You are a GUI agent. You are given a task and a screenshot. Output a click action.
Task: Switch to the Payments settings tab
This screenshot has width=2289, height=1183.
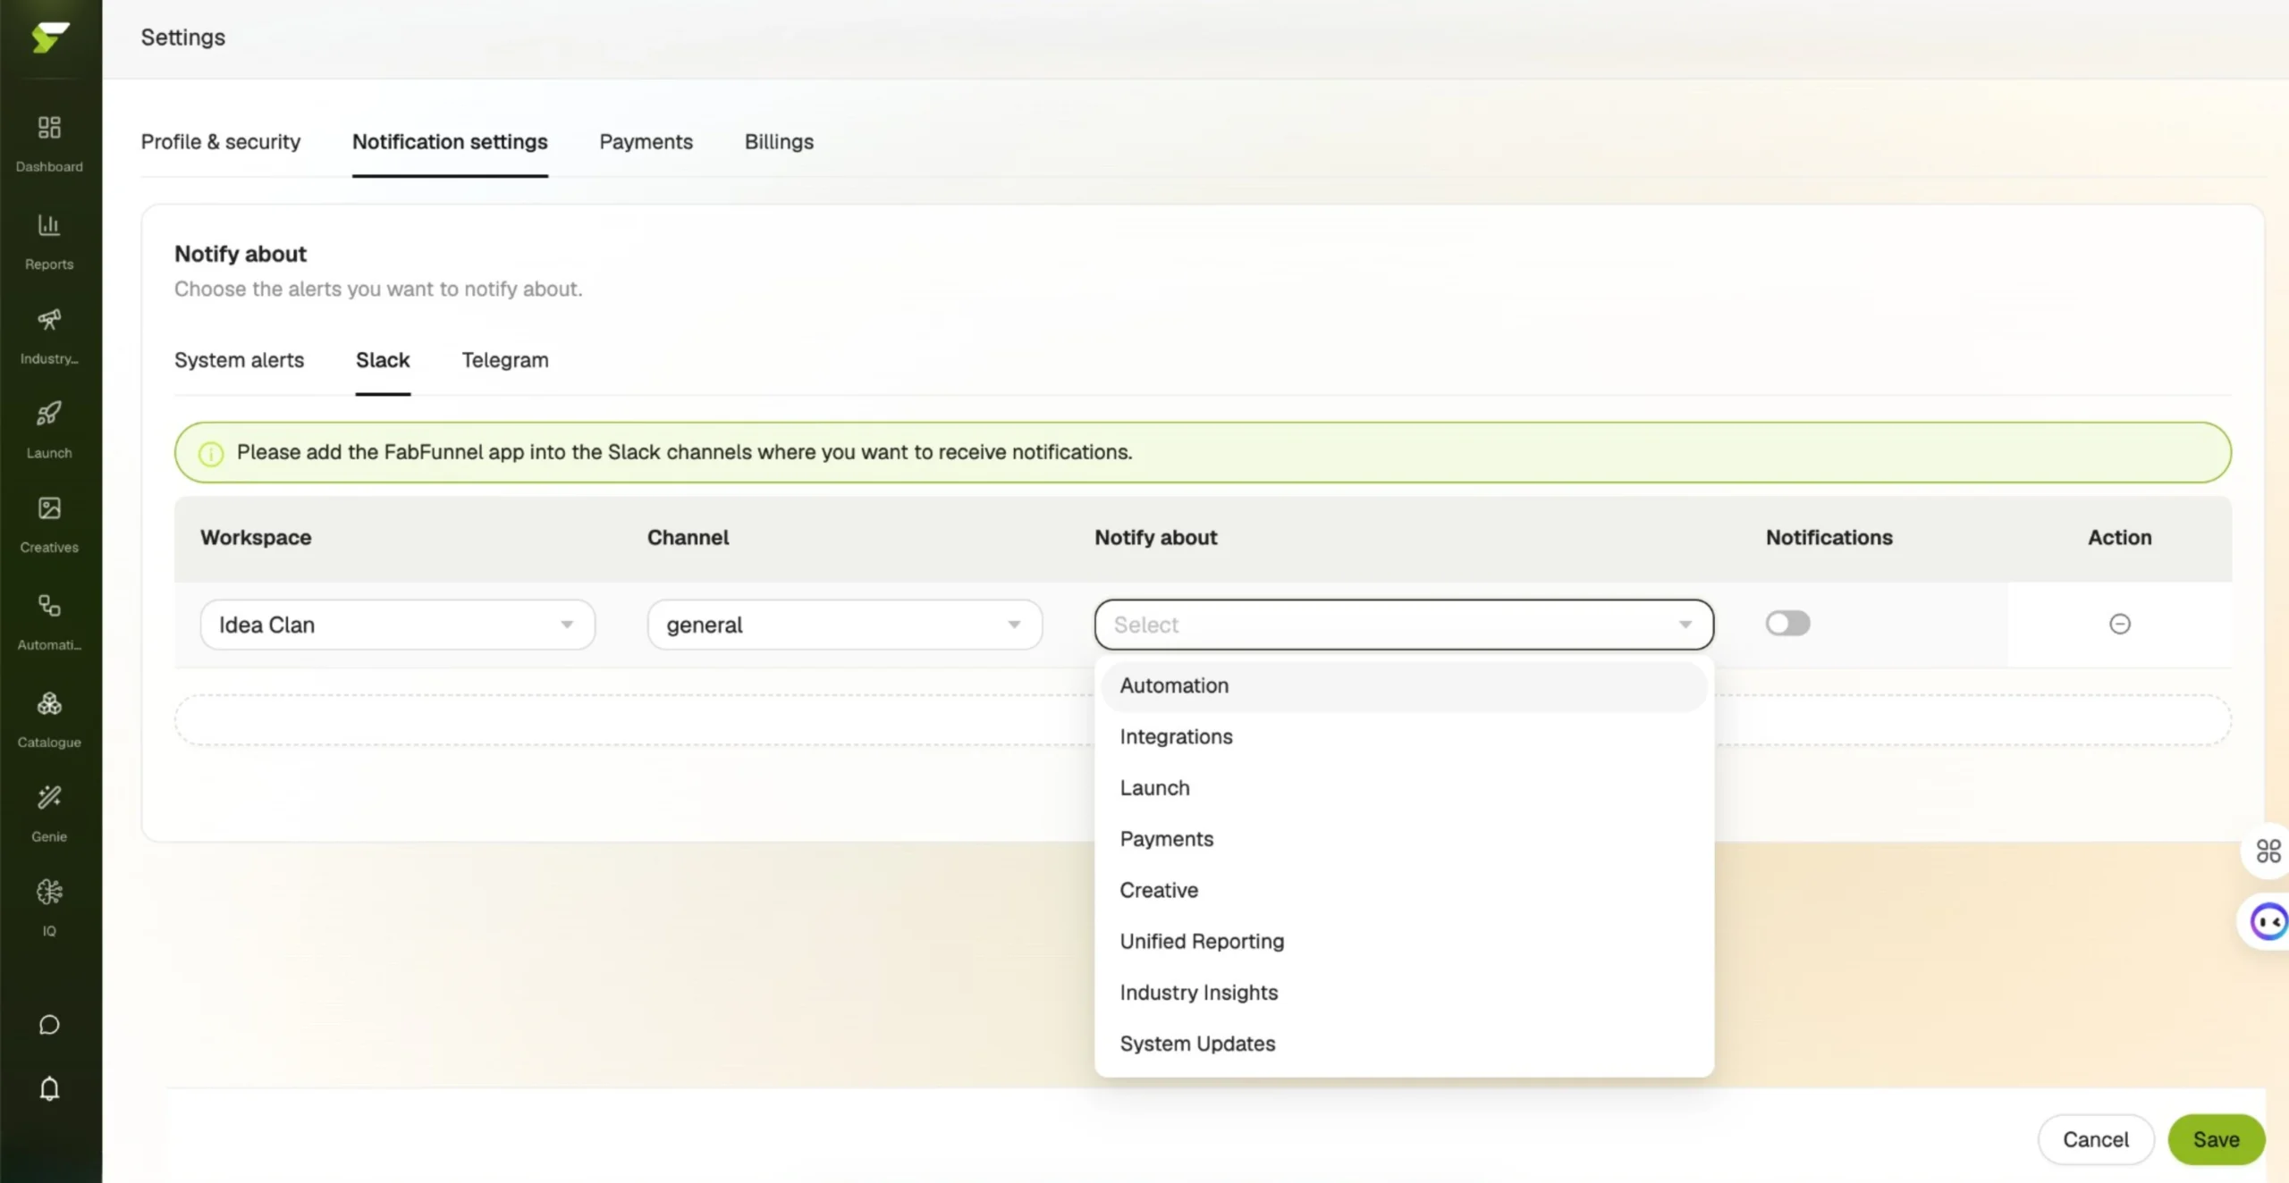point(646,141)
